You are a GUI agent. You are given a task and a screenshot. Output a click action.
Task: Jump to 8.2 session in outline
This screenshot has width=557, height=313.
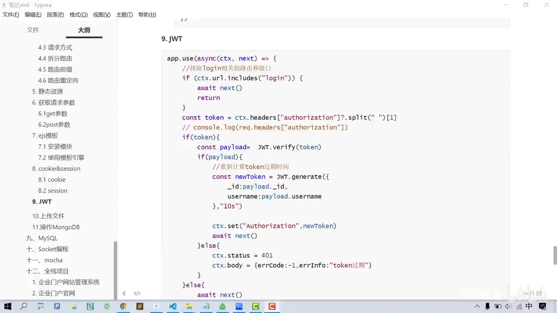point(53,191)
